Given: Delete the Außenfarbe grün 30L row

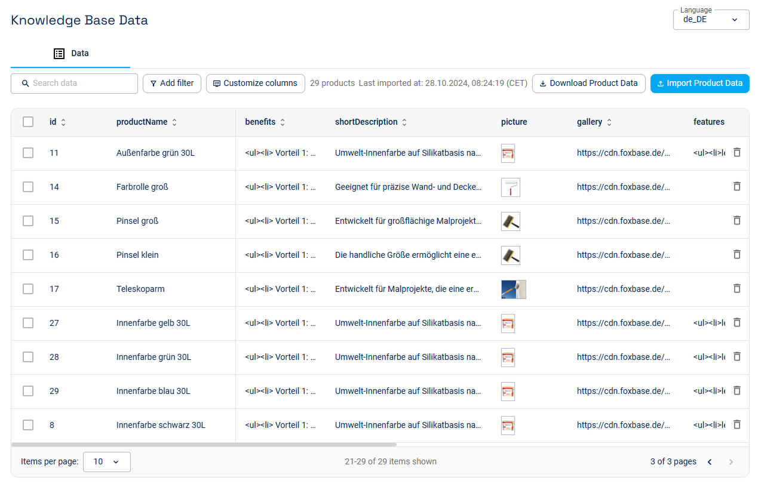Looking at the screenshot, I should pyautogui.click(x=737, y=153).
